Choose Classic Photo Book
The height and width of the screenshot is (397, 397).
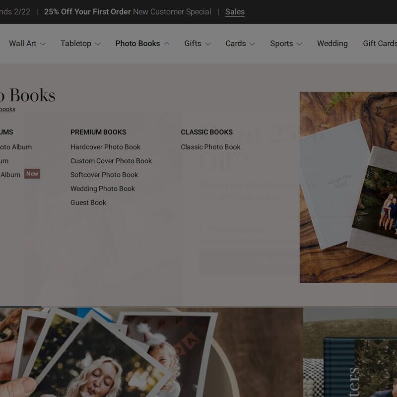point(210,147)
